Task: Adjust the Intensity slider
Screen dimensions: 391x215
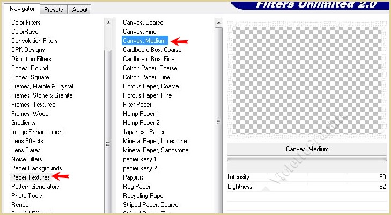Action: click(307, 177)
